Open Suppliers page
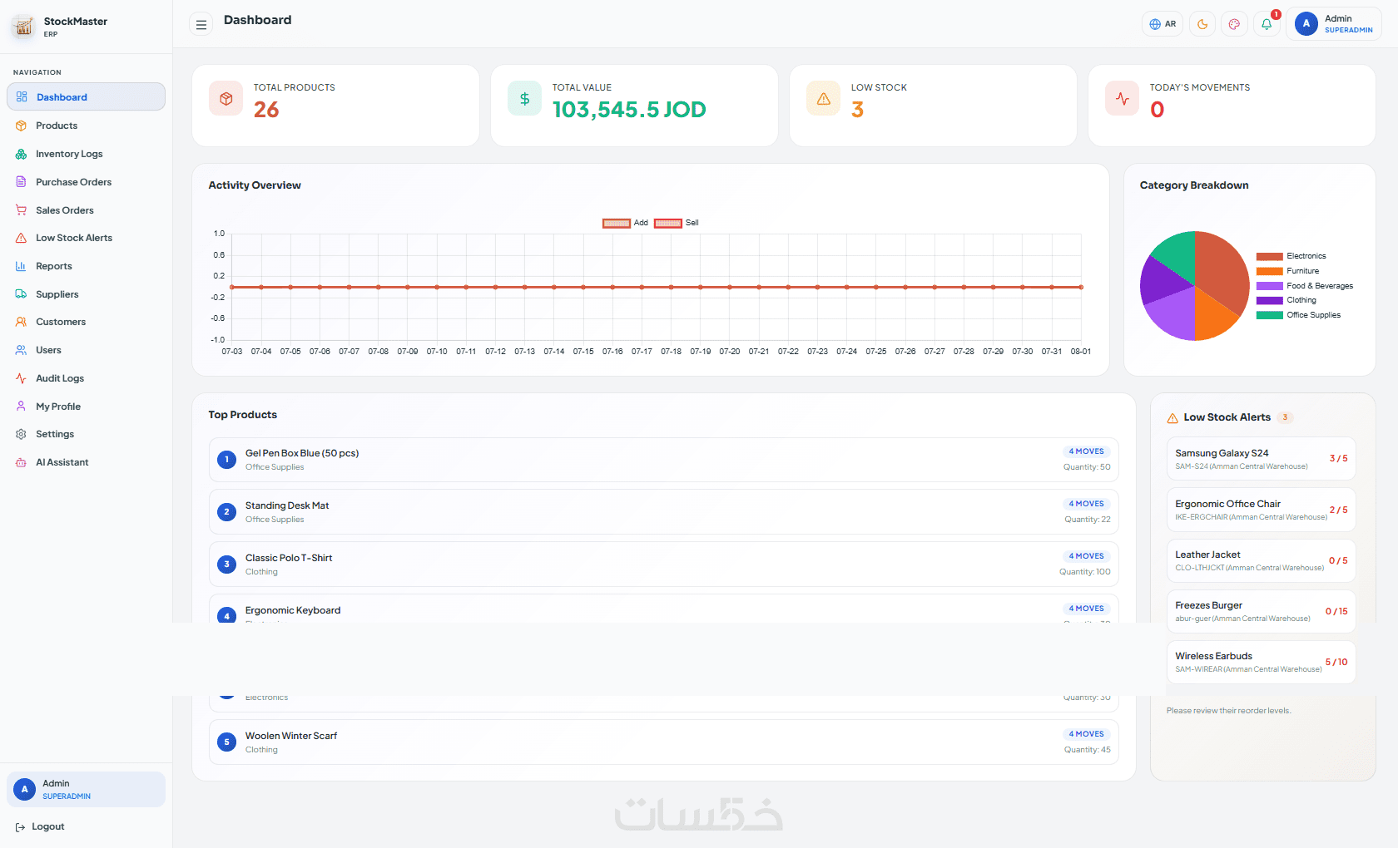 [x=86, y=294]
